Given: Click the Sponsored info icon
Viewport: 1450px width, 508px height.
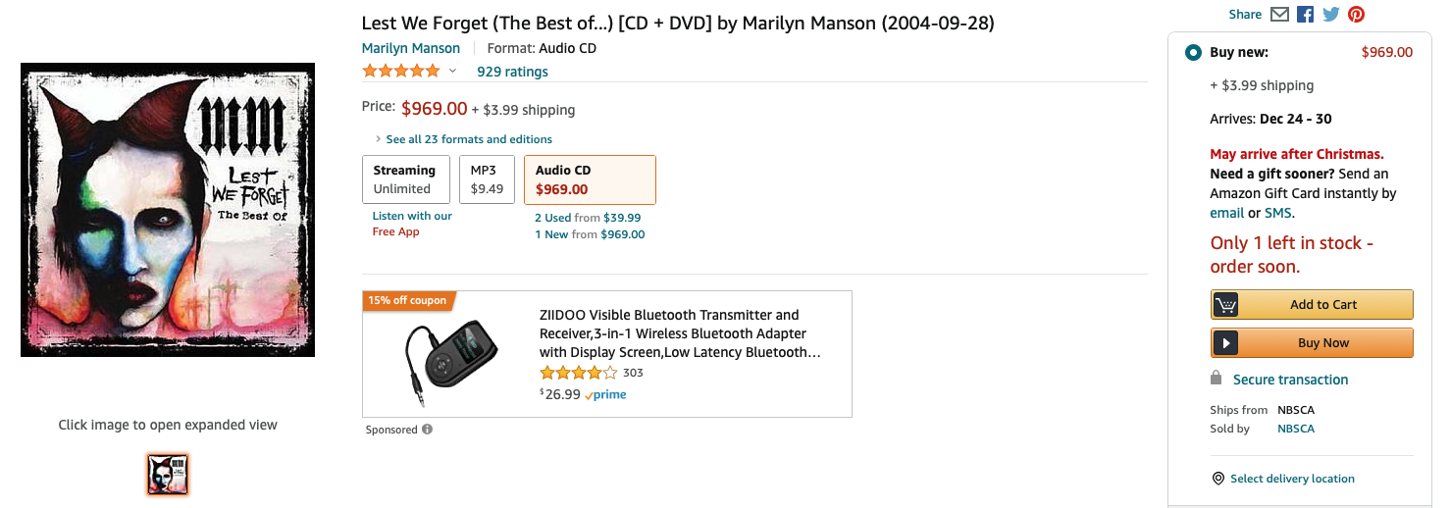Looking at the screenshot, I should point(427,430).
